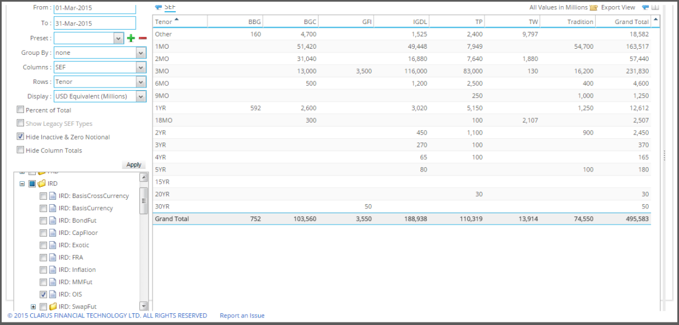The width and height of the screenshot is (679, 325).
Task: Select the SEF tab above the table
Action: (170, 7)
